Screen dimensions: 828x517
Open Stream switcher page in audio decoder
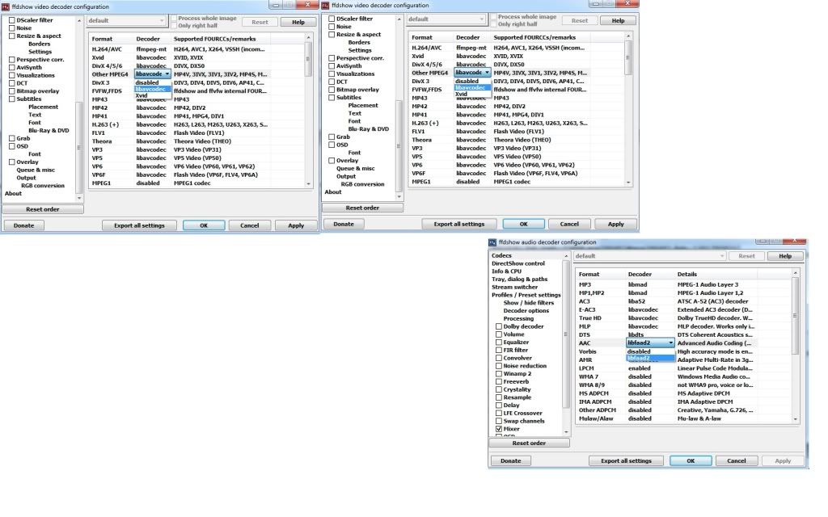click(x=515, y=287)
